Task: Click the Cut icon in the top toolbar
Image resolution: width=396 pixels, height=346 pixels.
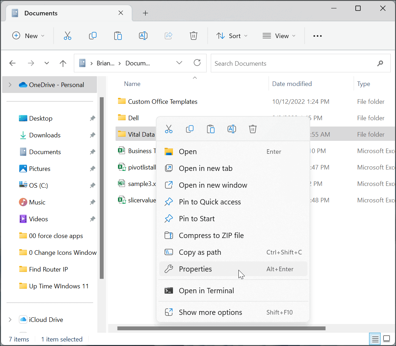Action: coord(68,36)
